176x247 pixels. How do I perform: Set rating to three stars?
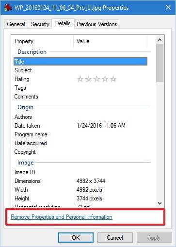click(x=96, y=79)
